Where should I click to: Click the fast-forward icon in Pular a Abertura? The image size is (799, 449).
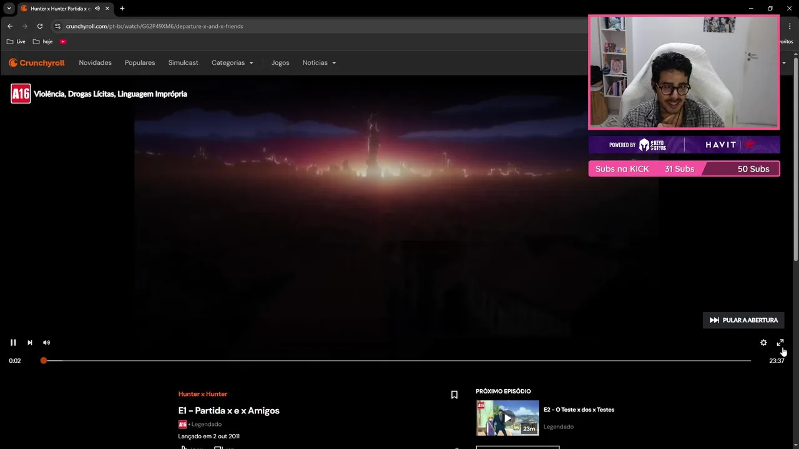pos(714,320)
